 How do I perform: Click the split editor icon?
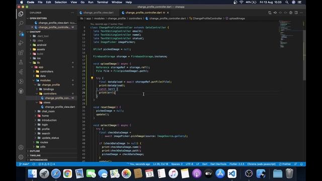[x=296, y=13]
